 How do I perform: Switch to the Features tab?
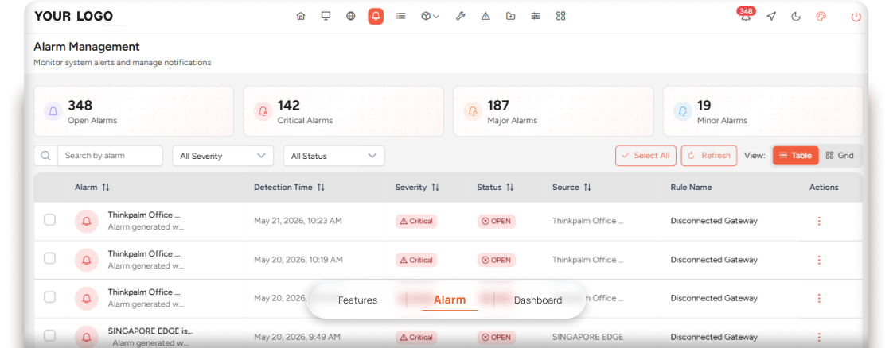coord(357,300)
